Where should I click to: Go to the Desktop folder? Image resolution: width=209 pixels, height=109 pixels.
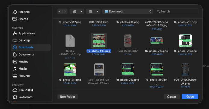pos(30,40)
